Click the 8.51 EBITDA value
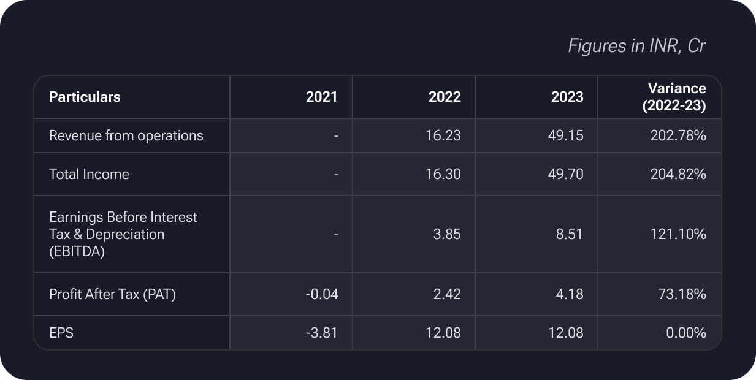This screenshot has width=756, height=380. (570, 234)
